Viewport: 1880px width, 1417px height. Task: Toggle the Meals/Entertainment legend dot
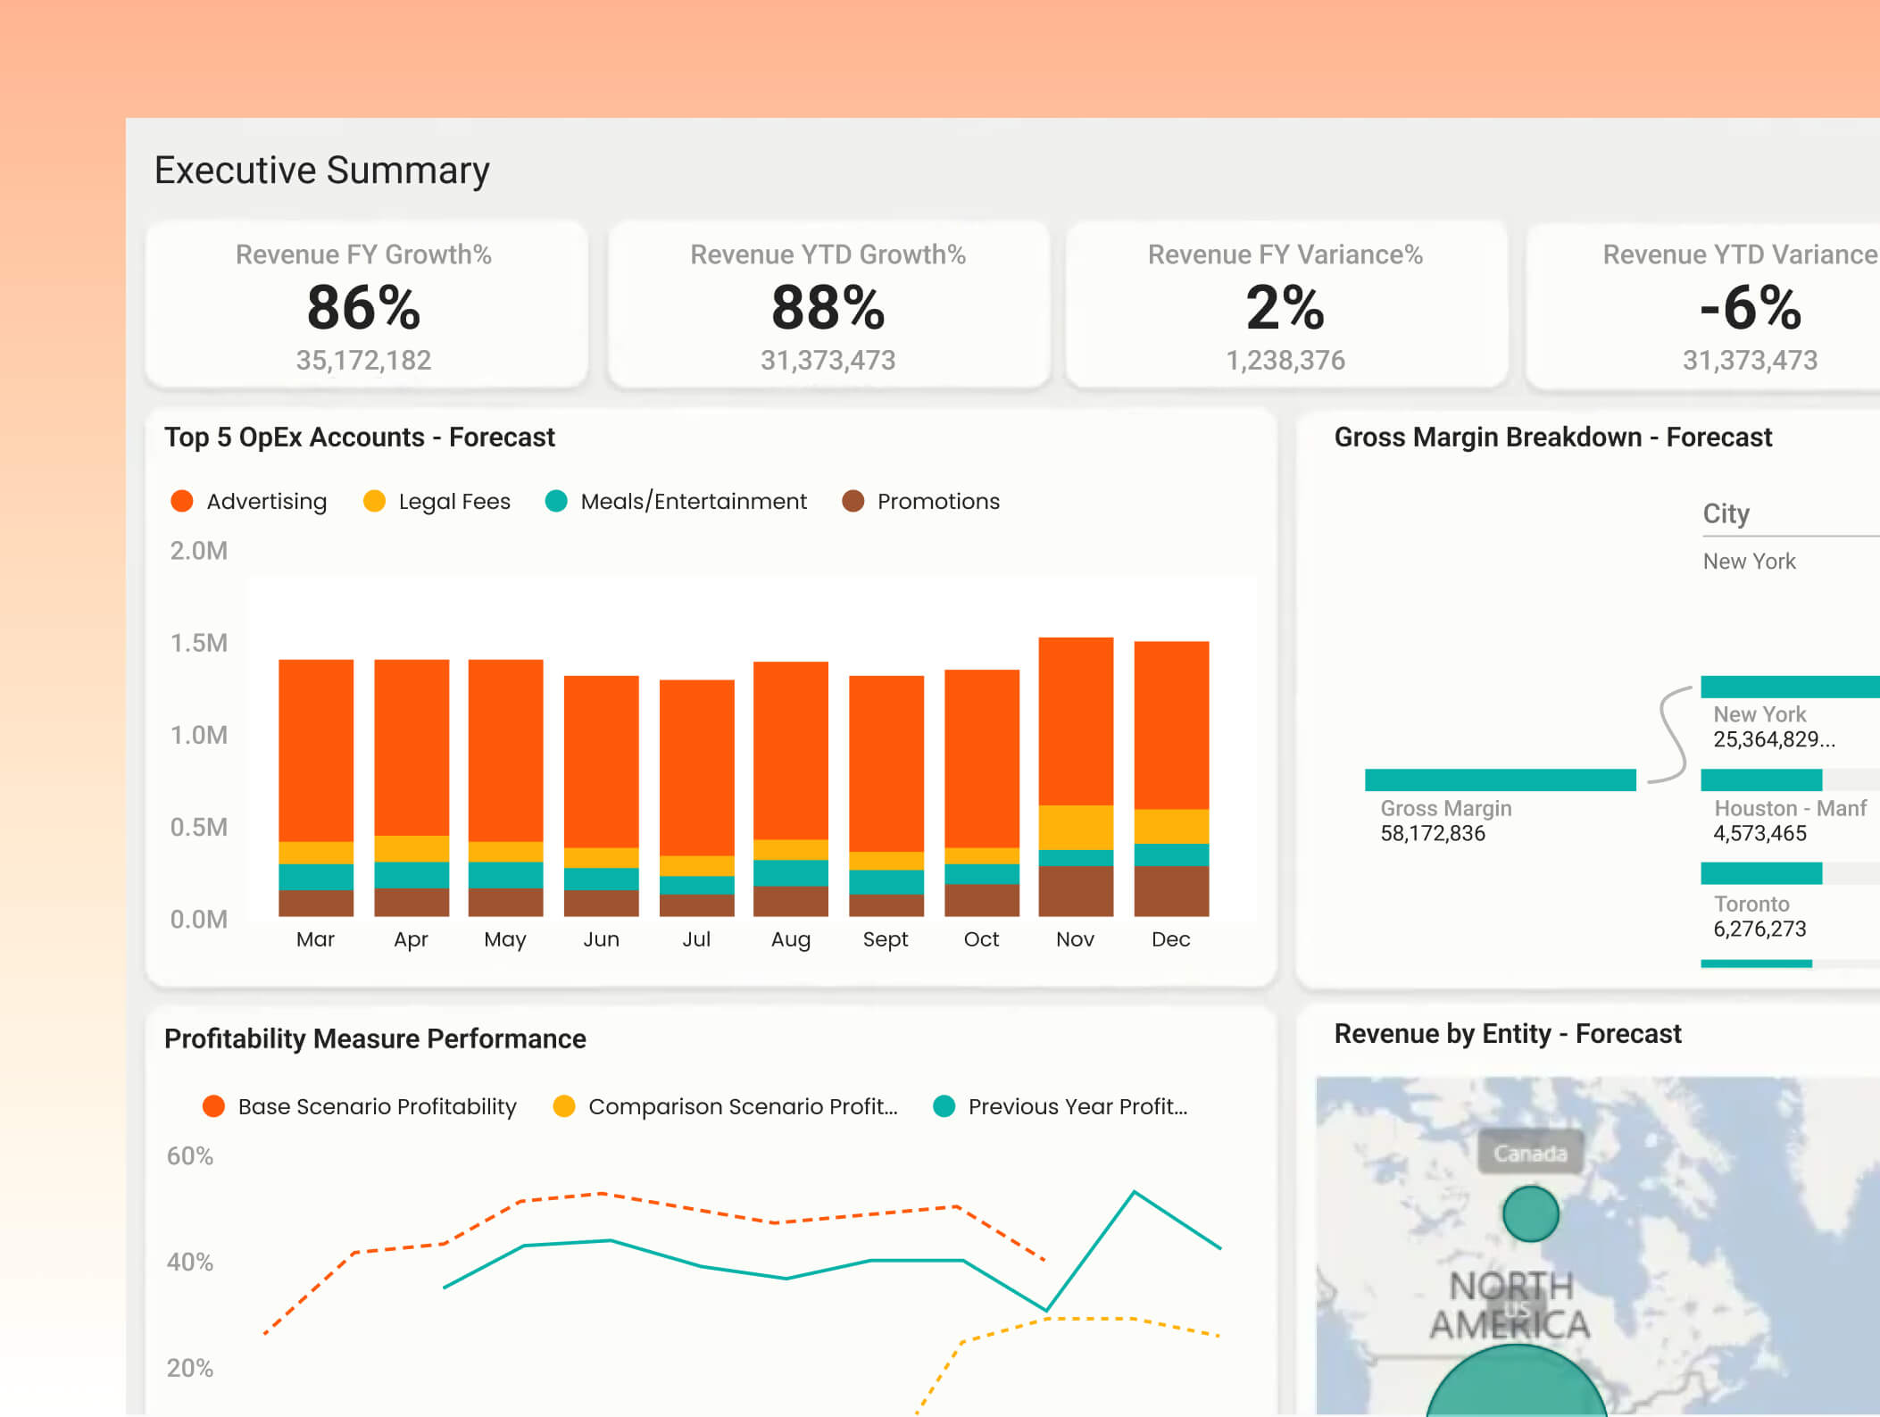(x=556, y=501)
